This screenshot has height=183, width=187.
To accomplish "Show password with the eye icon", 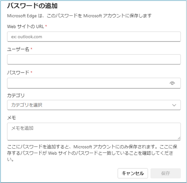I will [172, 83].
